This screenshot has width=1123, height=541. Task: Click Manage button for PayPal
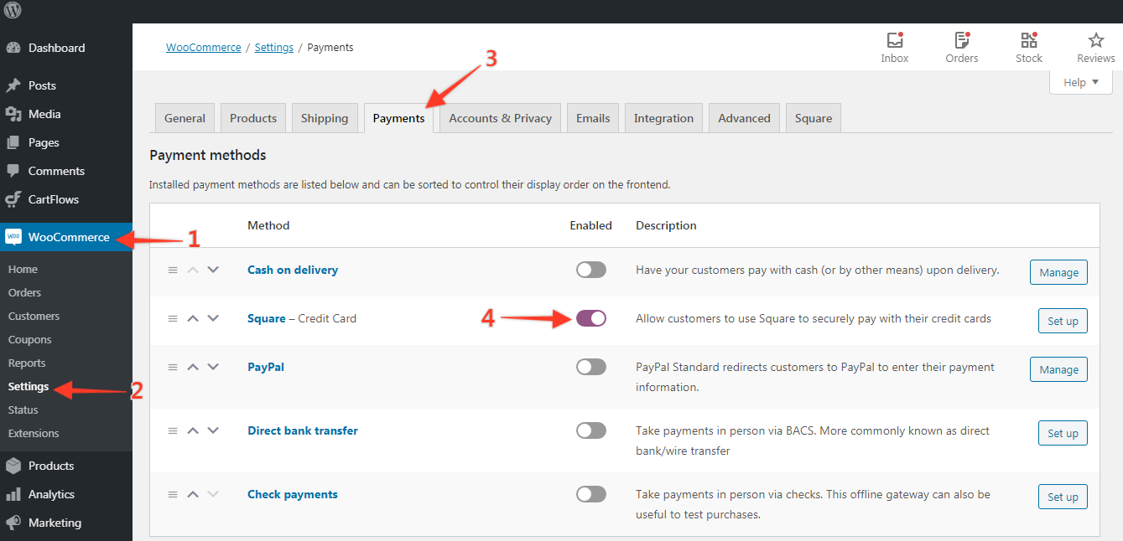click(1058, 369)
